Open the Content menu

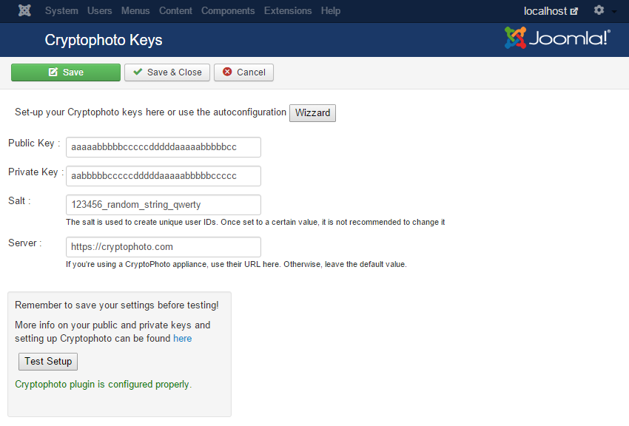(175, 11)
